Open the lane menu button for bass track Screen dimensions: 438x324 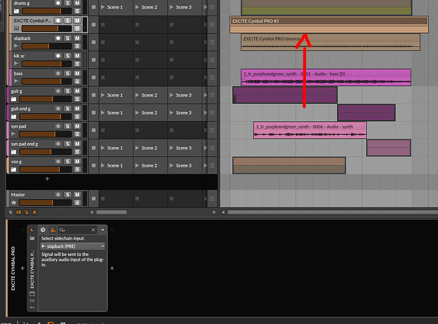coord(77,82)
